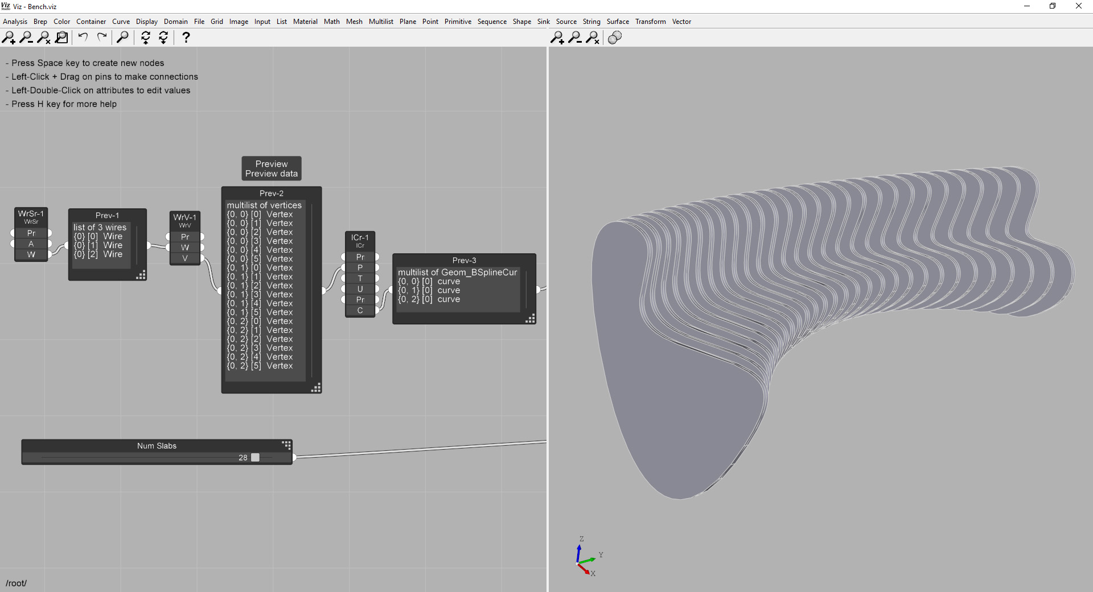Viewport: 1093px width, 592px height.
Task: Select the {0} [1] Wire row
Action: (x=98, y=245)
